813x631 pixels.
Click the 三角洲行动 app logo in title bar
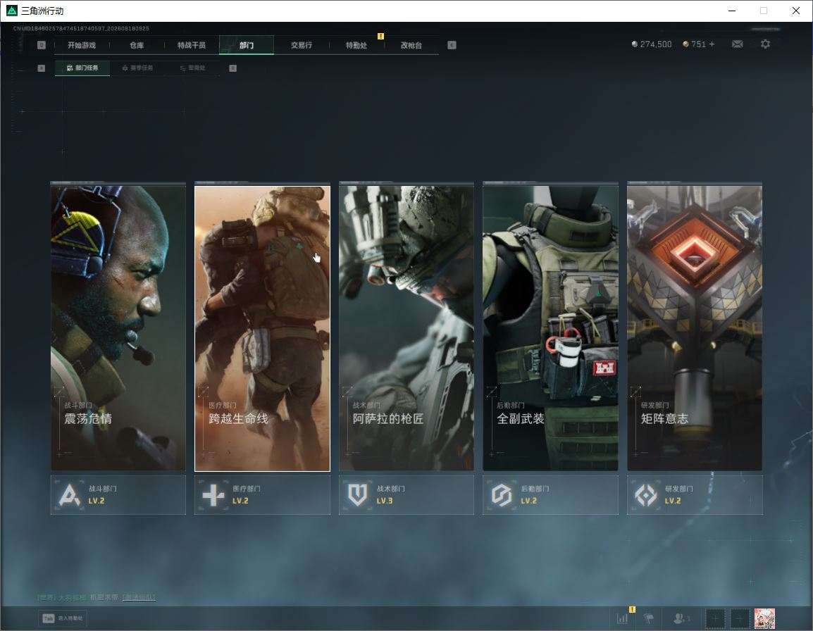pos(11,11)
